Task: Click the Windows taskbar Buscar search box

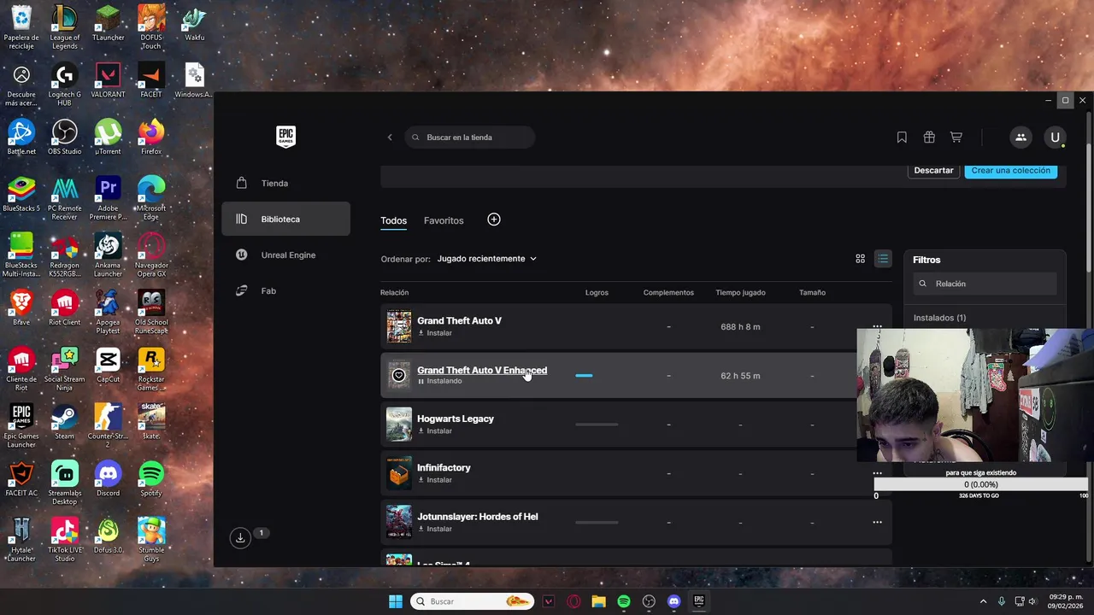Action: click(472, 601)
